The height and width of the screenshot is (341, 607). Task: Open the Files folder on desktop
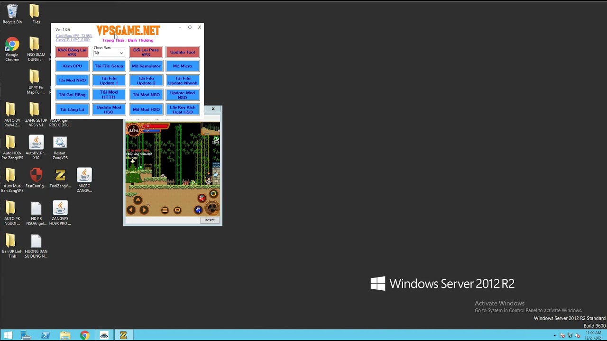pyautogui.click(x=36, y=14)
